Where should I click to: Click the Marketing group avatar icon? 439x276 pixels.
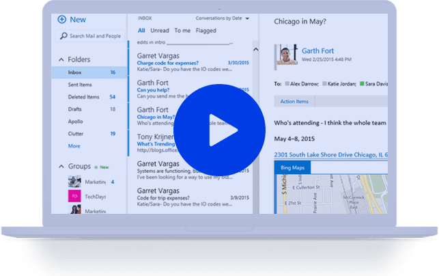74,182
